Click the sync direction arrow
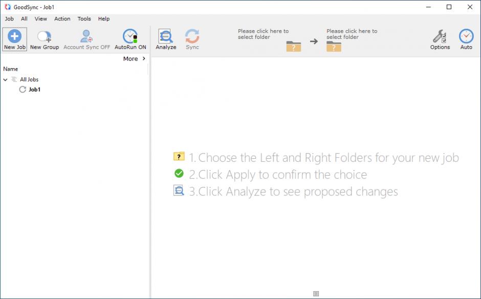The height and width of the screenshot is (299, 481). tap(314, 41)
